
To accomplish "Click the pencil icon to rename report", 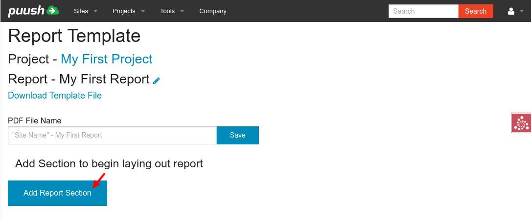I will click(157, 80).
